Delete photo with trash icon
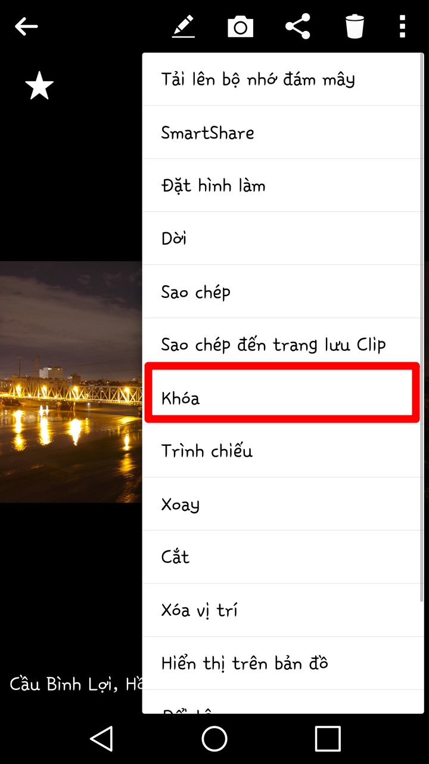Screen dimensions: 429x764 pyautogui.click(x=355, y=27)
